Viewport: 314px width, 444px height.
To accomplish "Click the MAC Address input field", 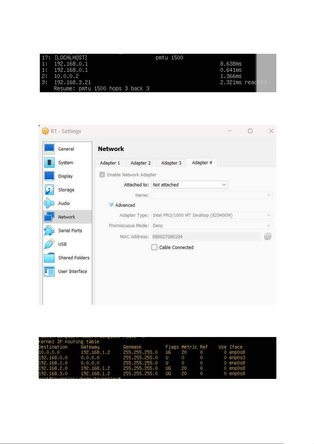I will 206,237.
